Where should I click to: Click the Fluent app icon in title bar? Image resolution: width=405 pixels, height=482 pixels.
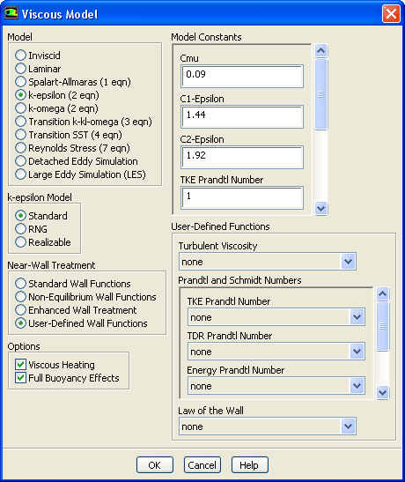pyautogui.click(x=11, y=13)
